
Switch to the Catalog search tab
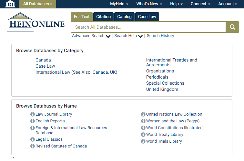(124, 17)
